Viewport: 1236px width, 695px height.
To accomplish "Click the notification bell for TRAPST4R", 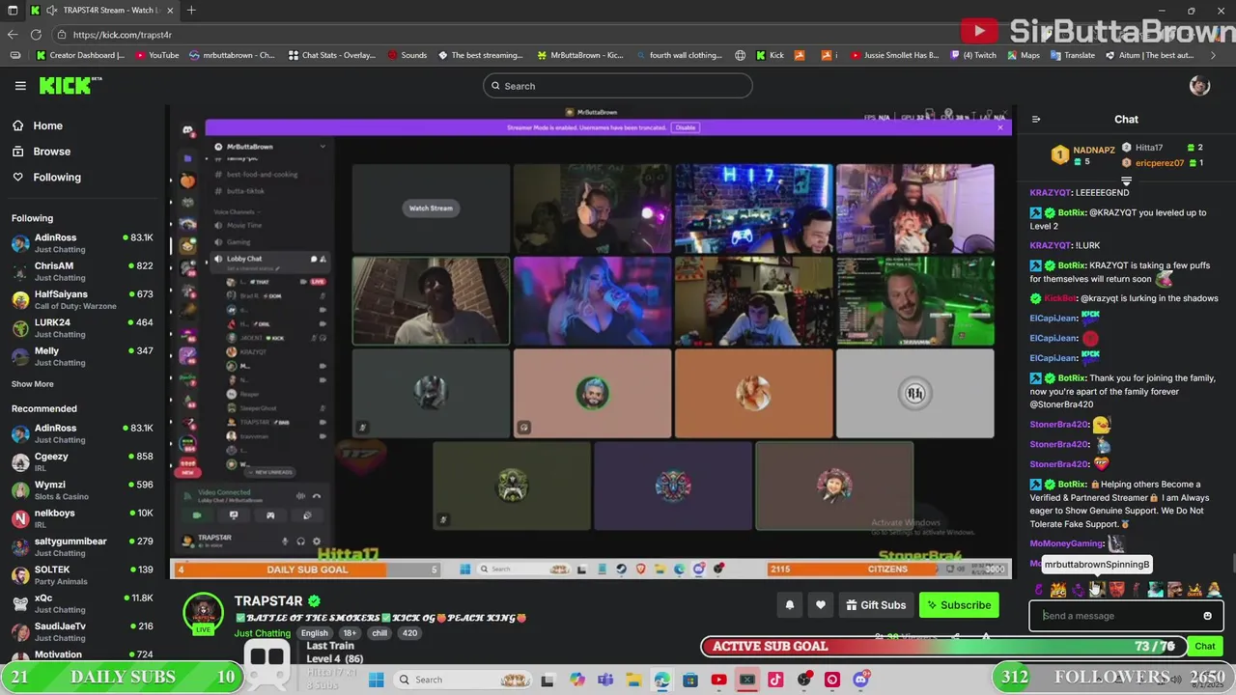I will tap(789, 605).
